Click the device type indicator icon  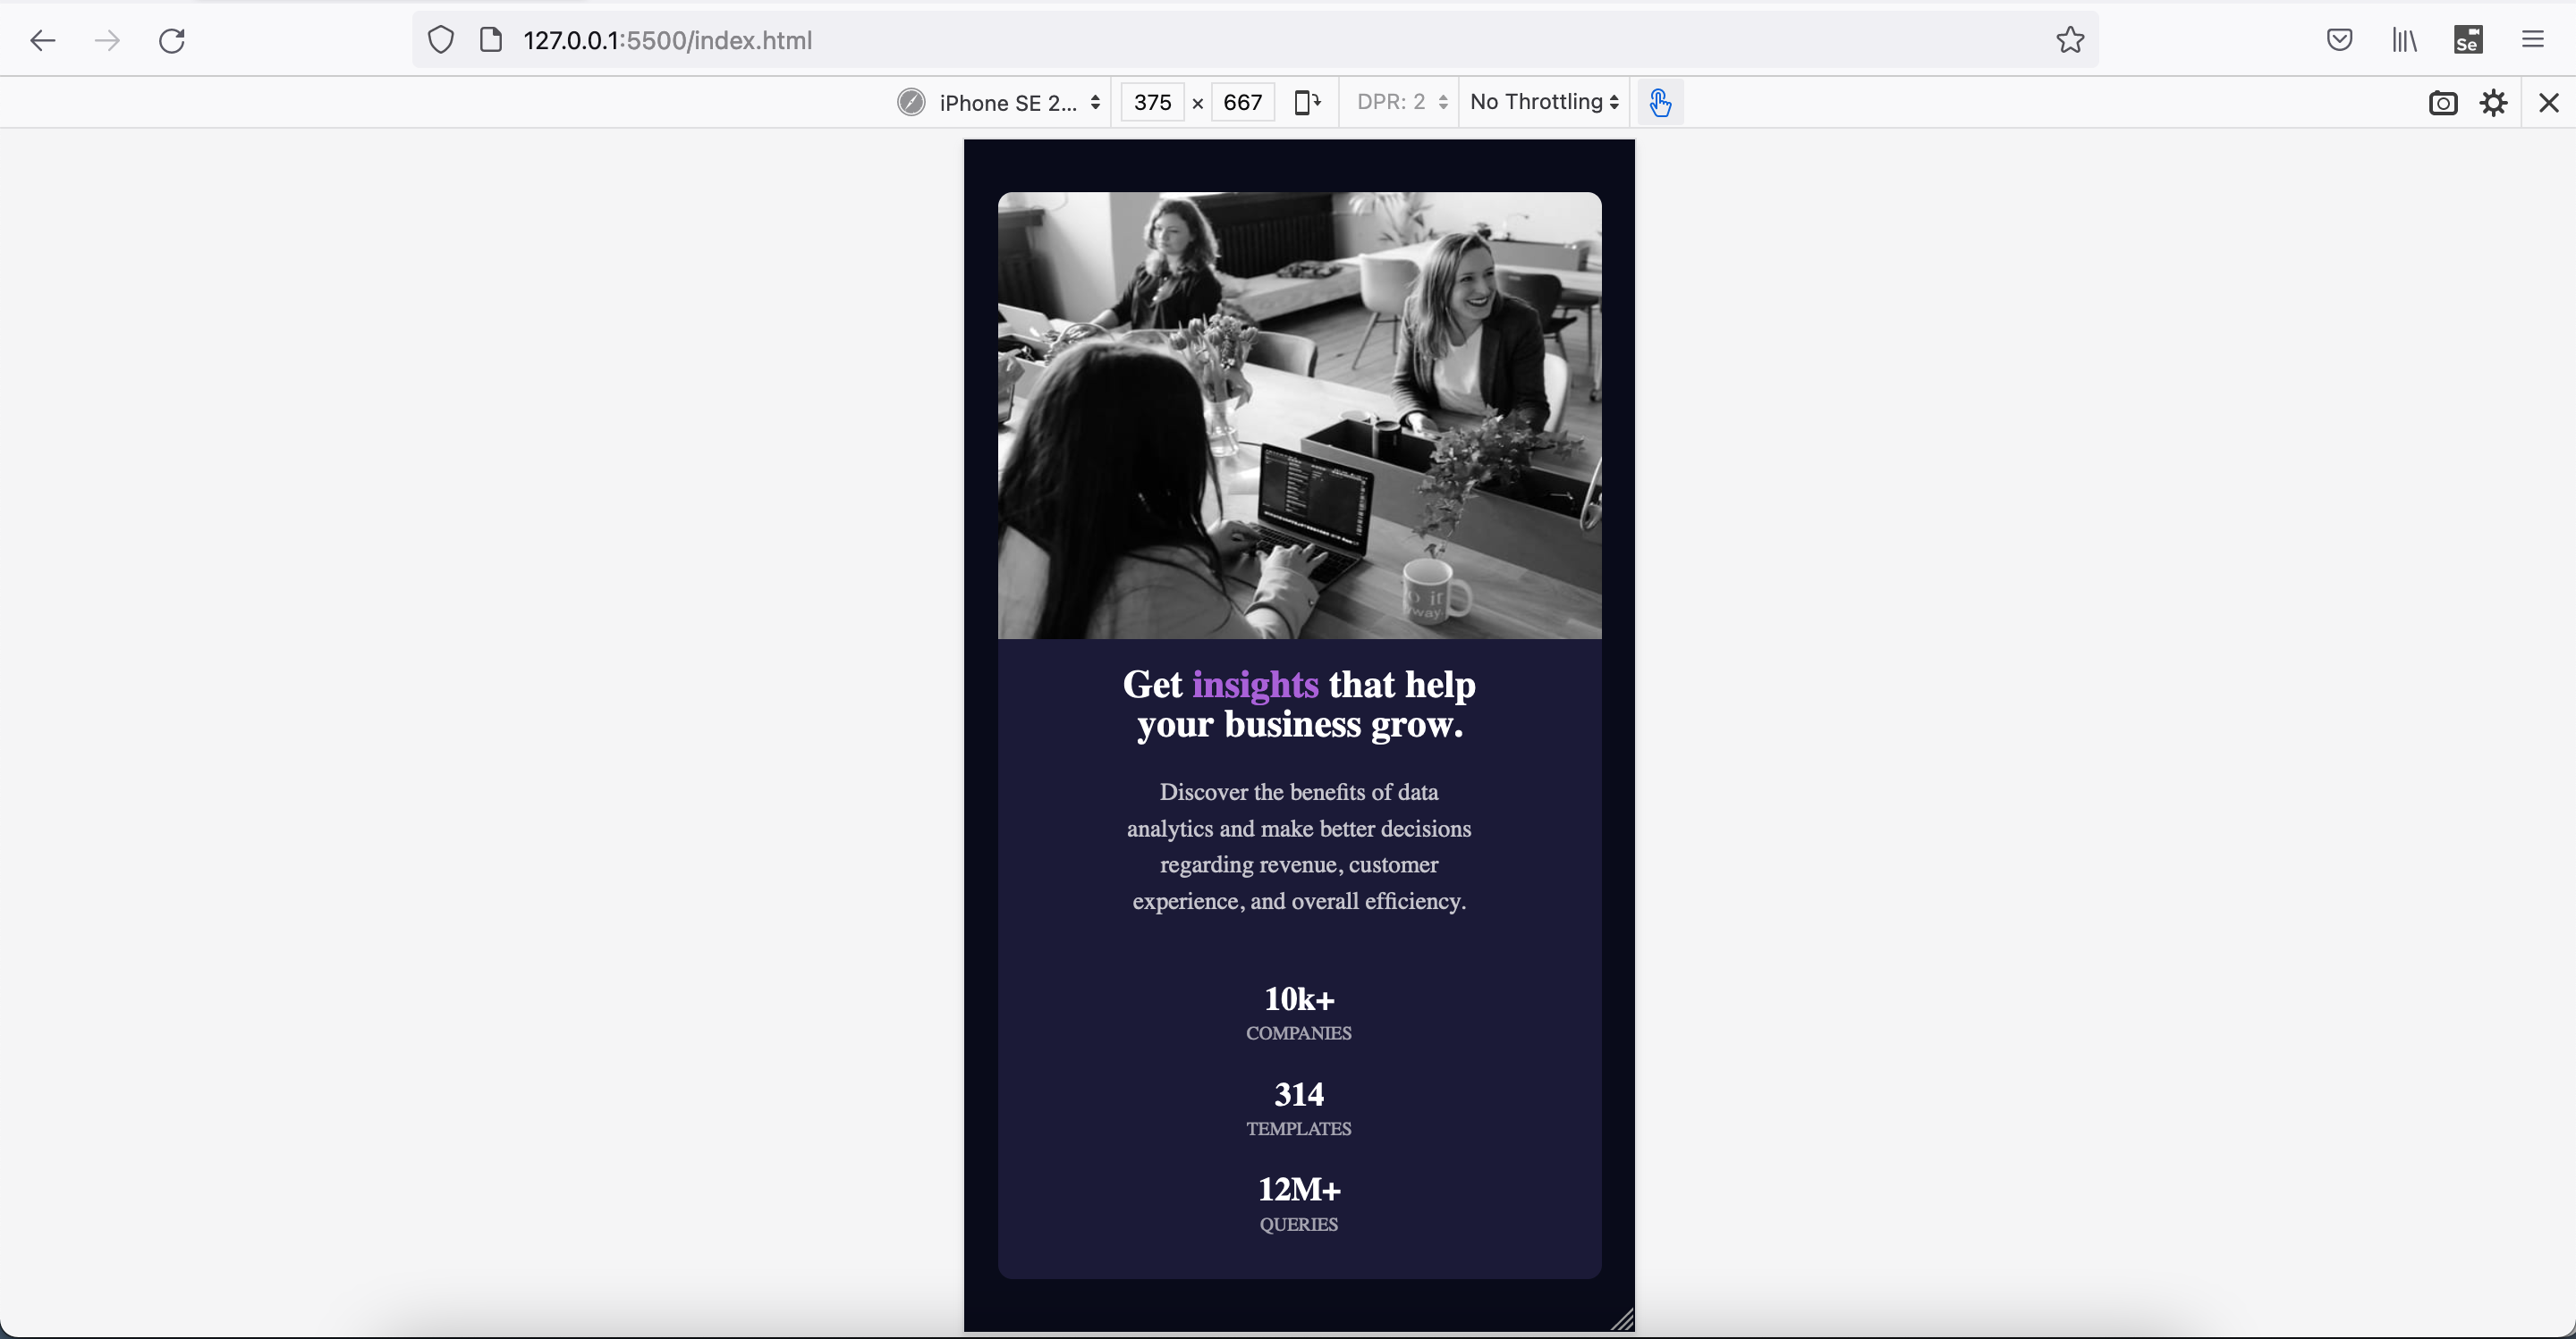pos(910,102)
